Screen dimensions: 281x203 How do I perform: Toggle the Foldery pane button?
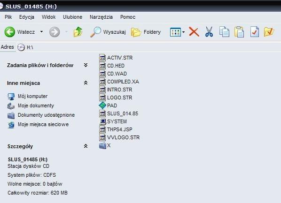tap(146, 32)
